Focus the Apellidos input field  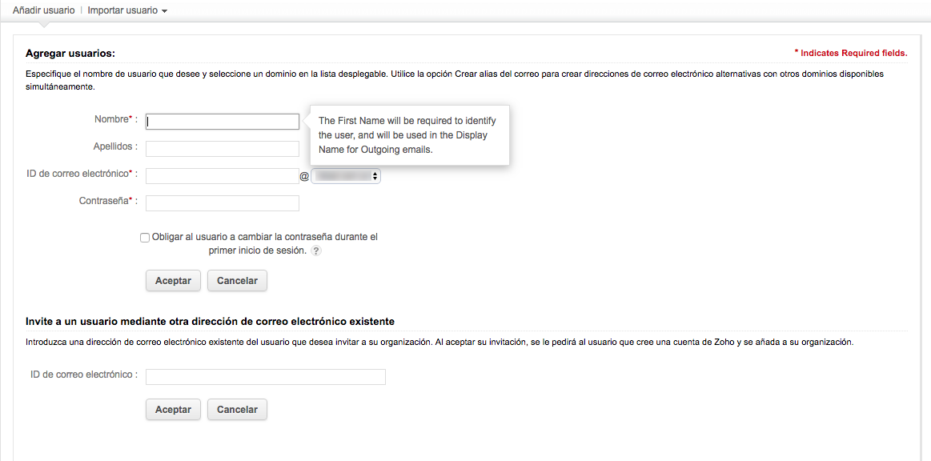click(223, 149)
